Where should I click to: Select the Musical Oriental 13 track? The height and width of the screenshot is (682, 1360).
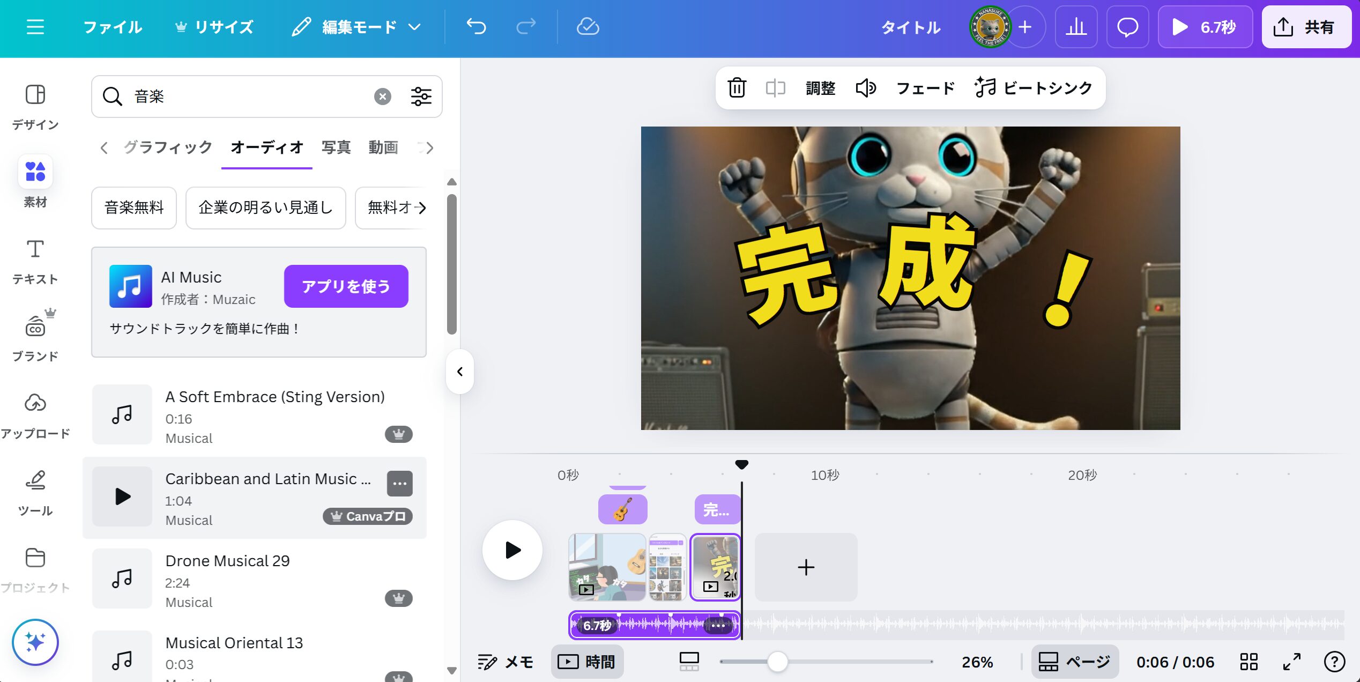point(255,656)
